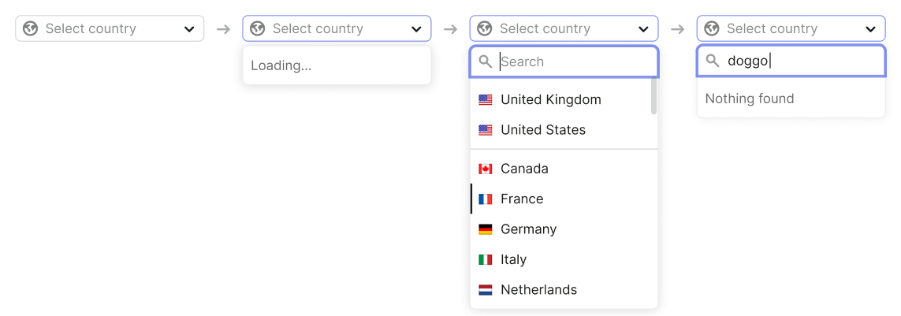
Task: Click the Italy flag icon
Action: point(486,260)
